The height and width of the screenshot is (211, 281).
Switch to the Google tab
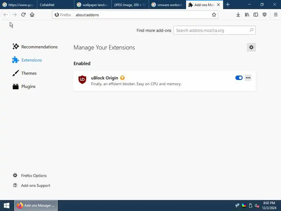tap(18, 5)
